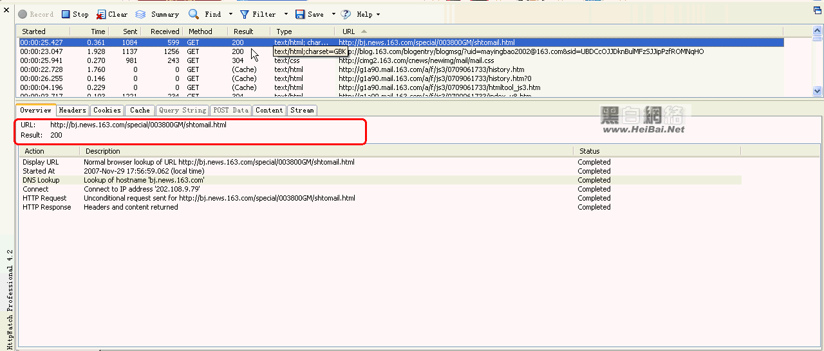Switch to the Headers tab

[x=73, y=111]
